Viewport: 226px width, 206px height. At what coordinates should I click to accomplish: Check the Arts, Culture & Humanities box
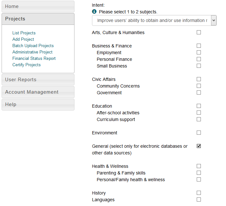tap(199, 32)
